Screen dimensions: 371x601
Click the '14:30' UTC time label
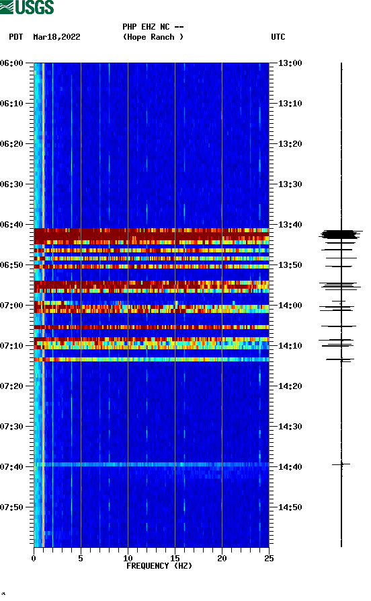pyautogui.click(x=290, y=427)
